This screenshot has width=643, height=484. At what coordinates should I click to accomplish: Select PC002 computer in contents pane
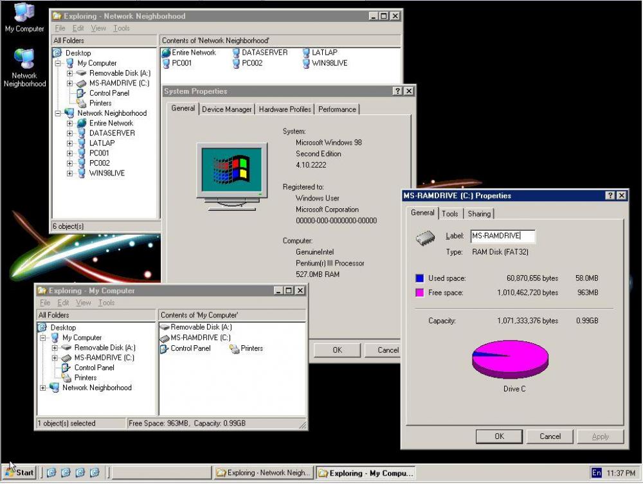(x=248, y=63)
